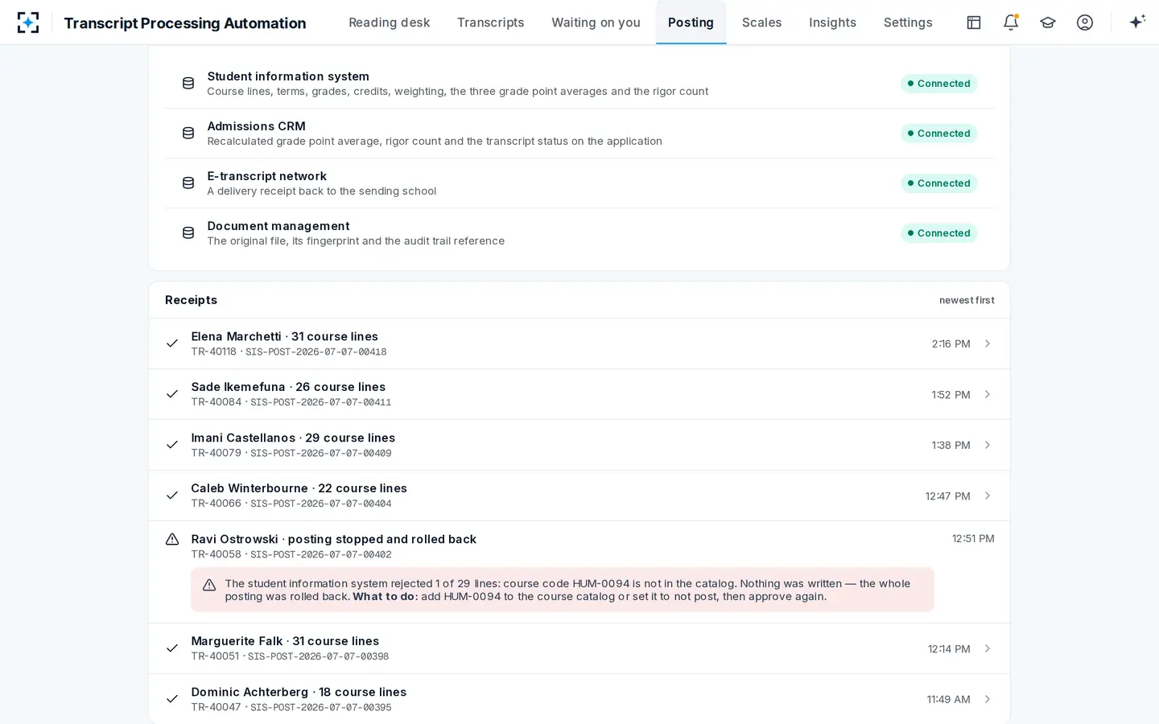
Task: Select the Posting tab
Action: tap(691, 23)
